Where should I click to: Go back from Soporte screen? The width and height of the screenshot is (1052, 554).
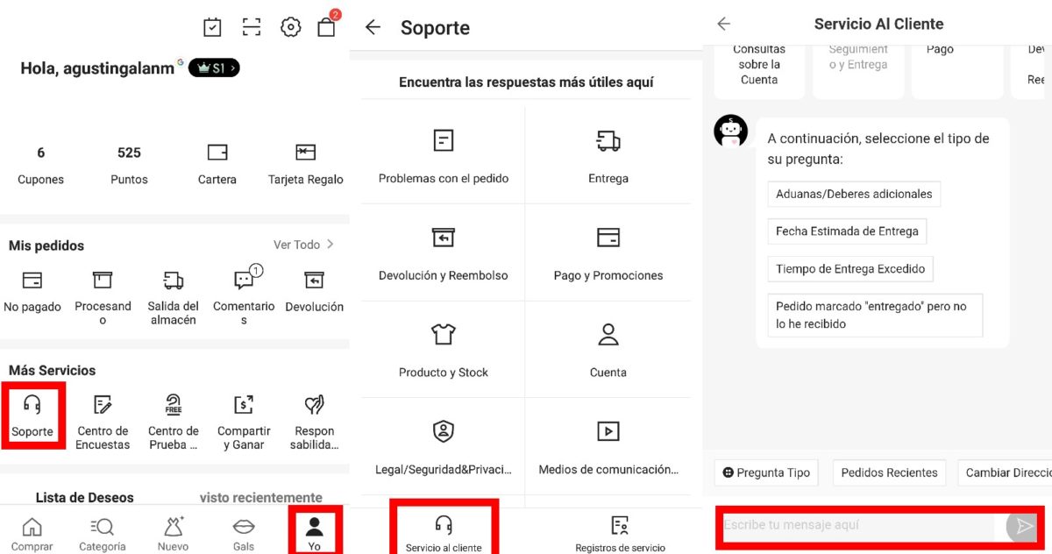(373, 27)
